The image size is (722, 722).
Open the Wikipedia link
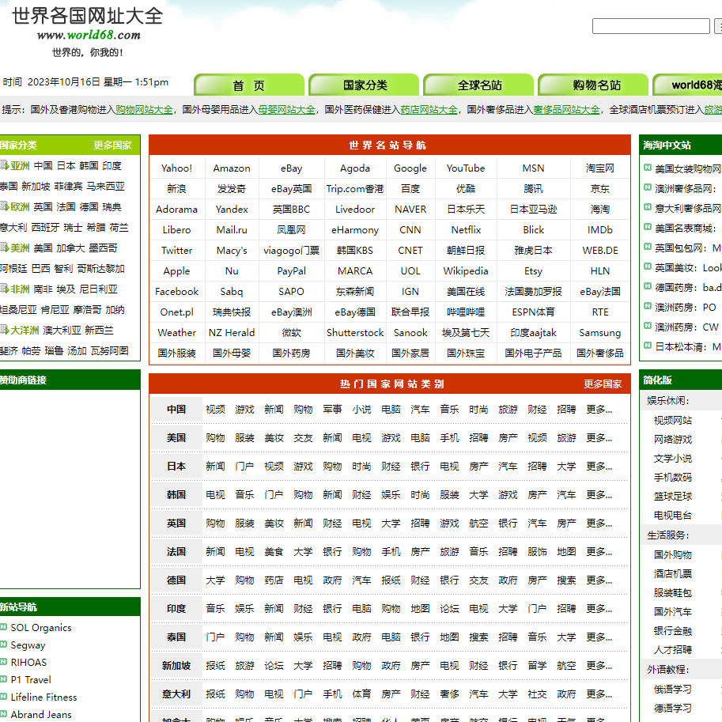tap(466, 270)
